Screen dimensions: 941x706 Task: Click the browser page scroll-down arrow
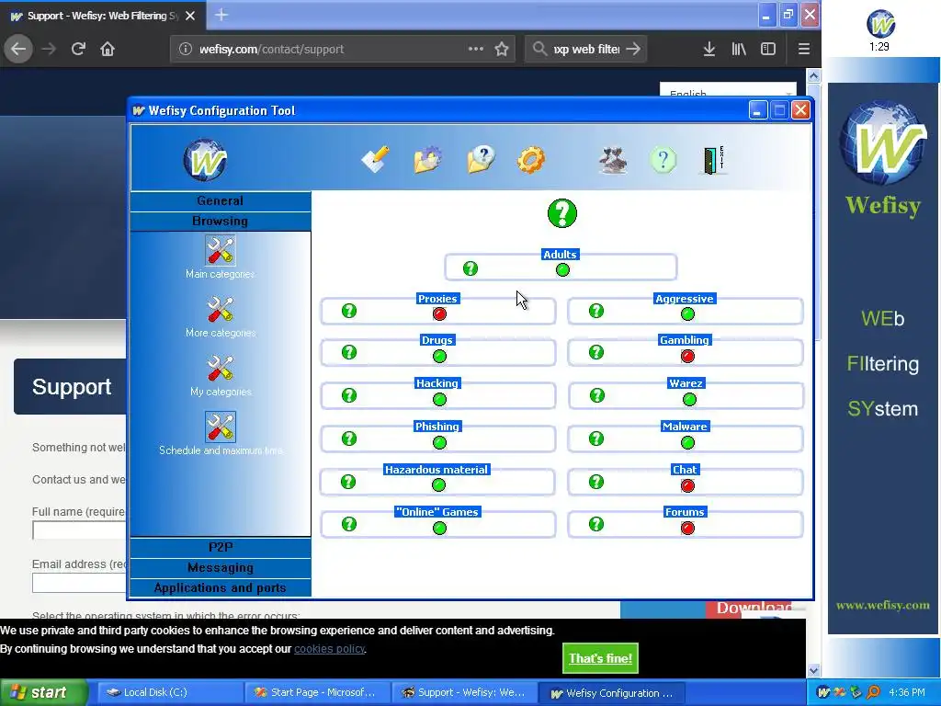pyautogui.click(x=814, y=670)
